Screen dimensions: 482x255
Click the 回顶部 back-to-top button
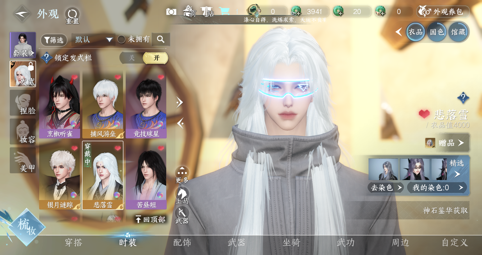pos(150,219)
